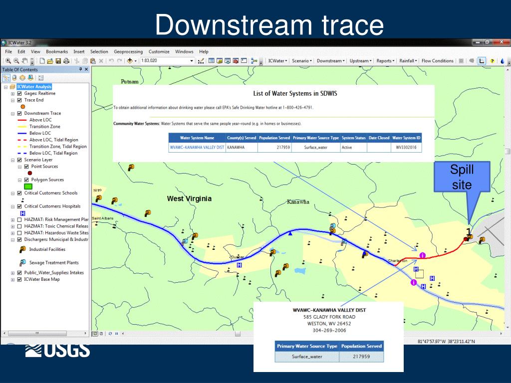Click the yellow question mark help icon

pyautogui.click(x=492, y=61)
